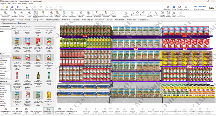Select the Panorama hand tool

[143, 13]
